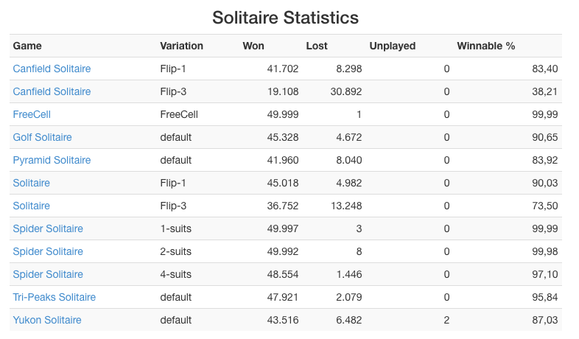Open the Solitaire Flip-1 link
Viewport: 579px width, 339px height.
tap(32, 184)
